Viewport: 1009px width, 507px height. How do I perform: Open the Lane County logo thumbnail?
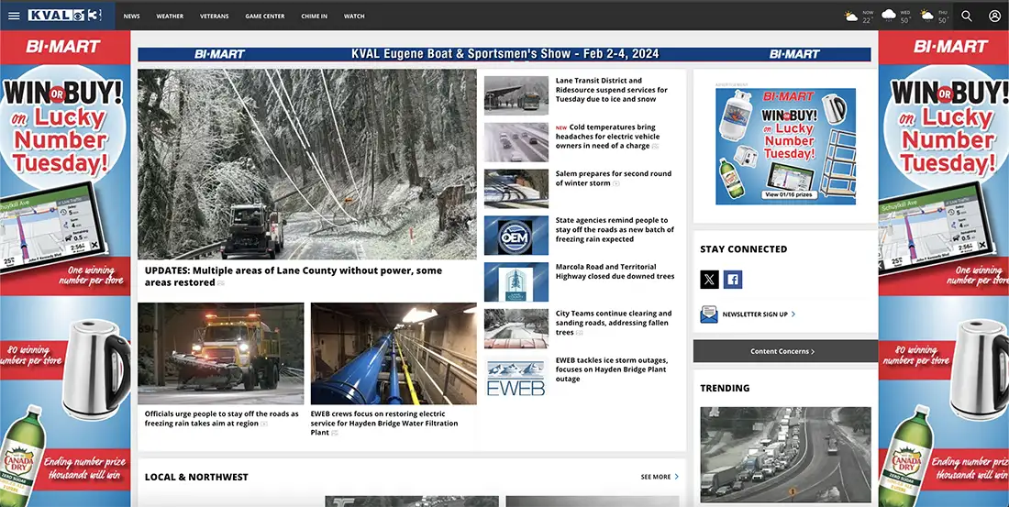pos(516,281)
